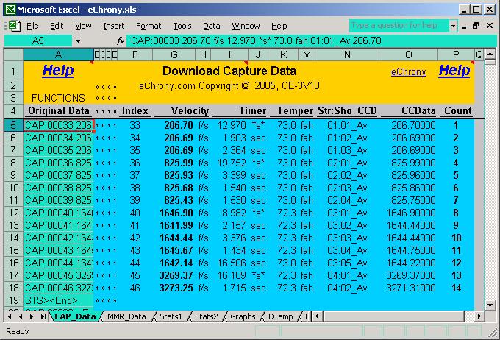Viewport: 500px width, 340px height.
Task: Select cell with velocity 3273.25
Action: [174, 288]
